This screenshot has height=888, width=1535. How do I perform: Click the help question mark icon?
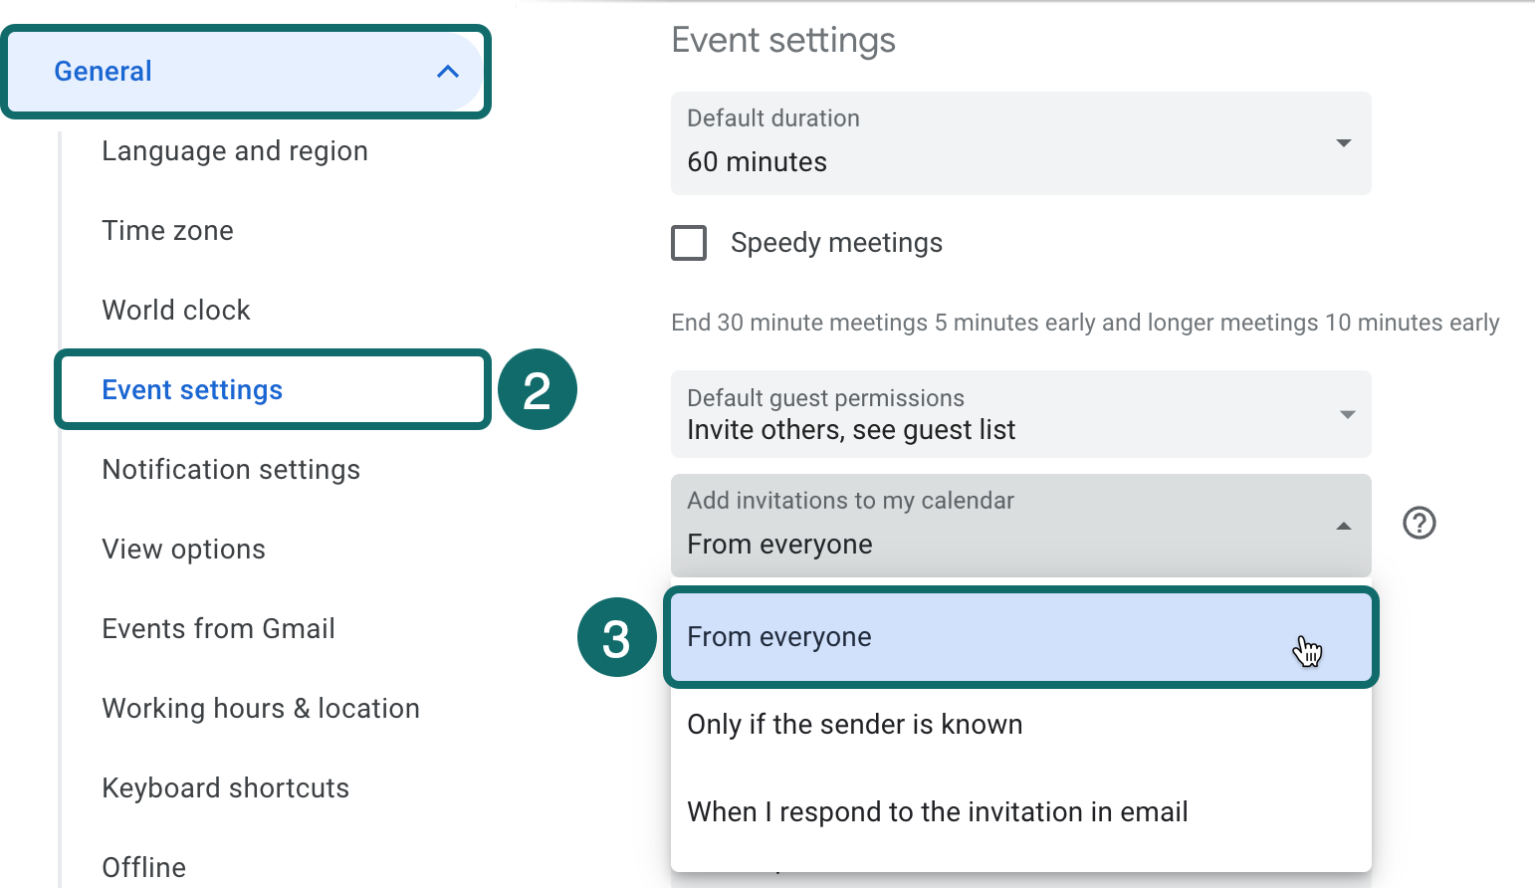1419,523
